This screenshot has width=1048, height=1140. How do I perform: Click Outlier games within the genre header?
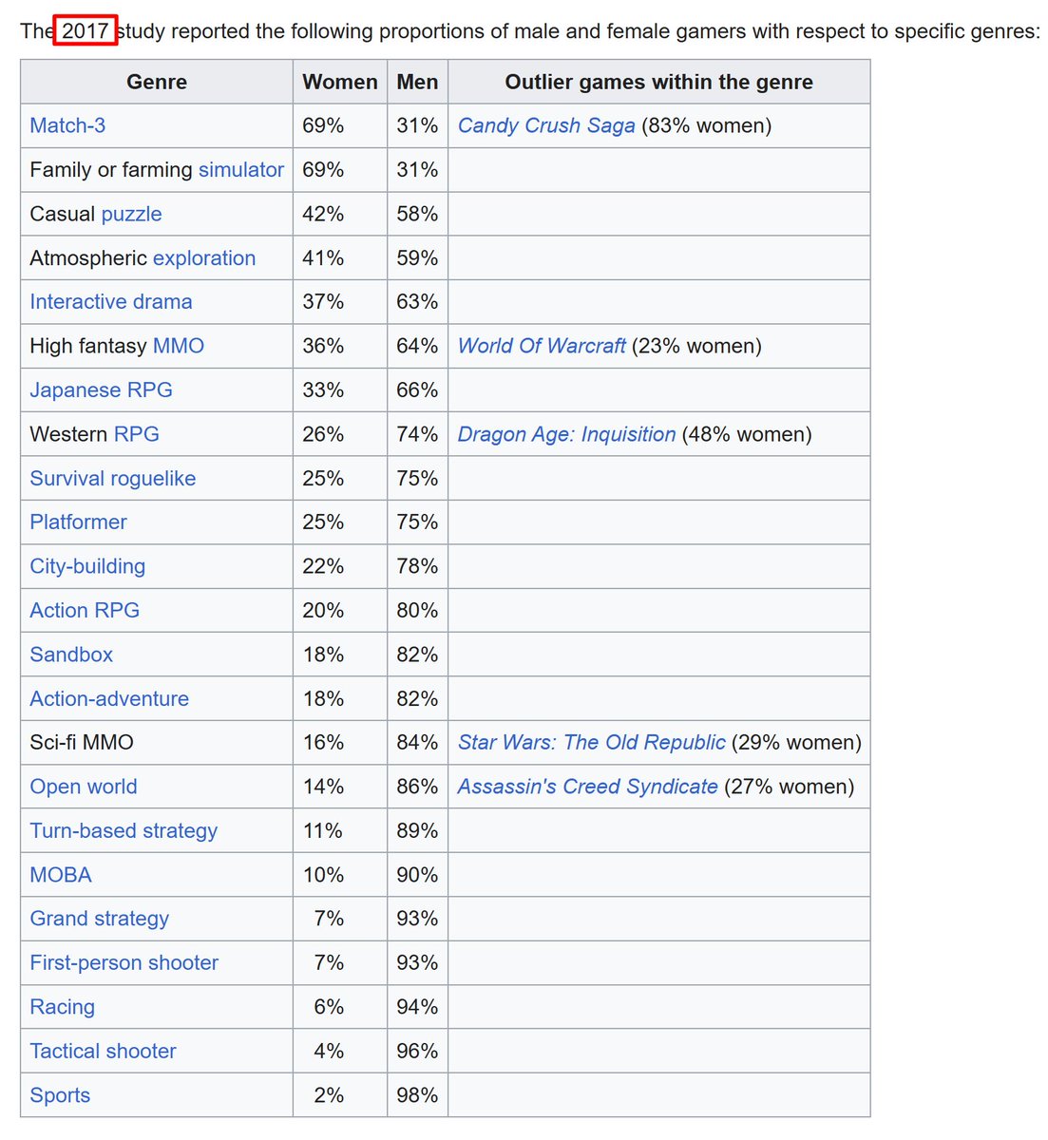tap(659, 82)
